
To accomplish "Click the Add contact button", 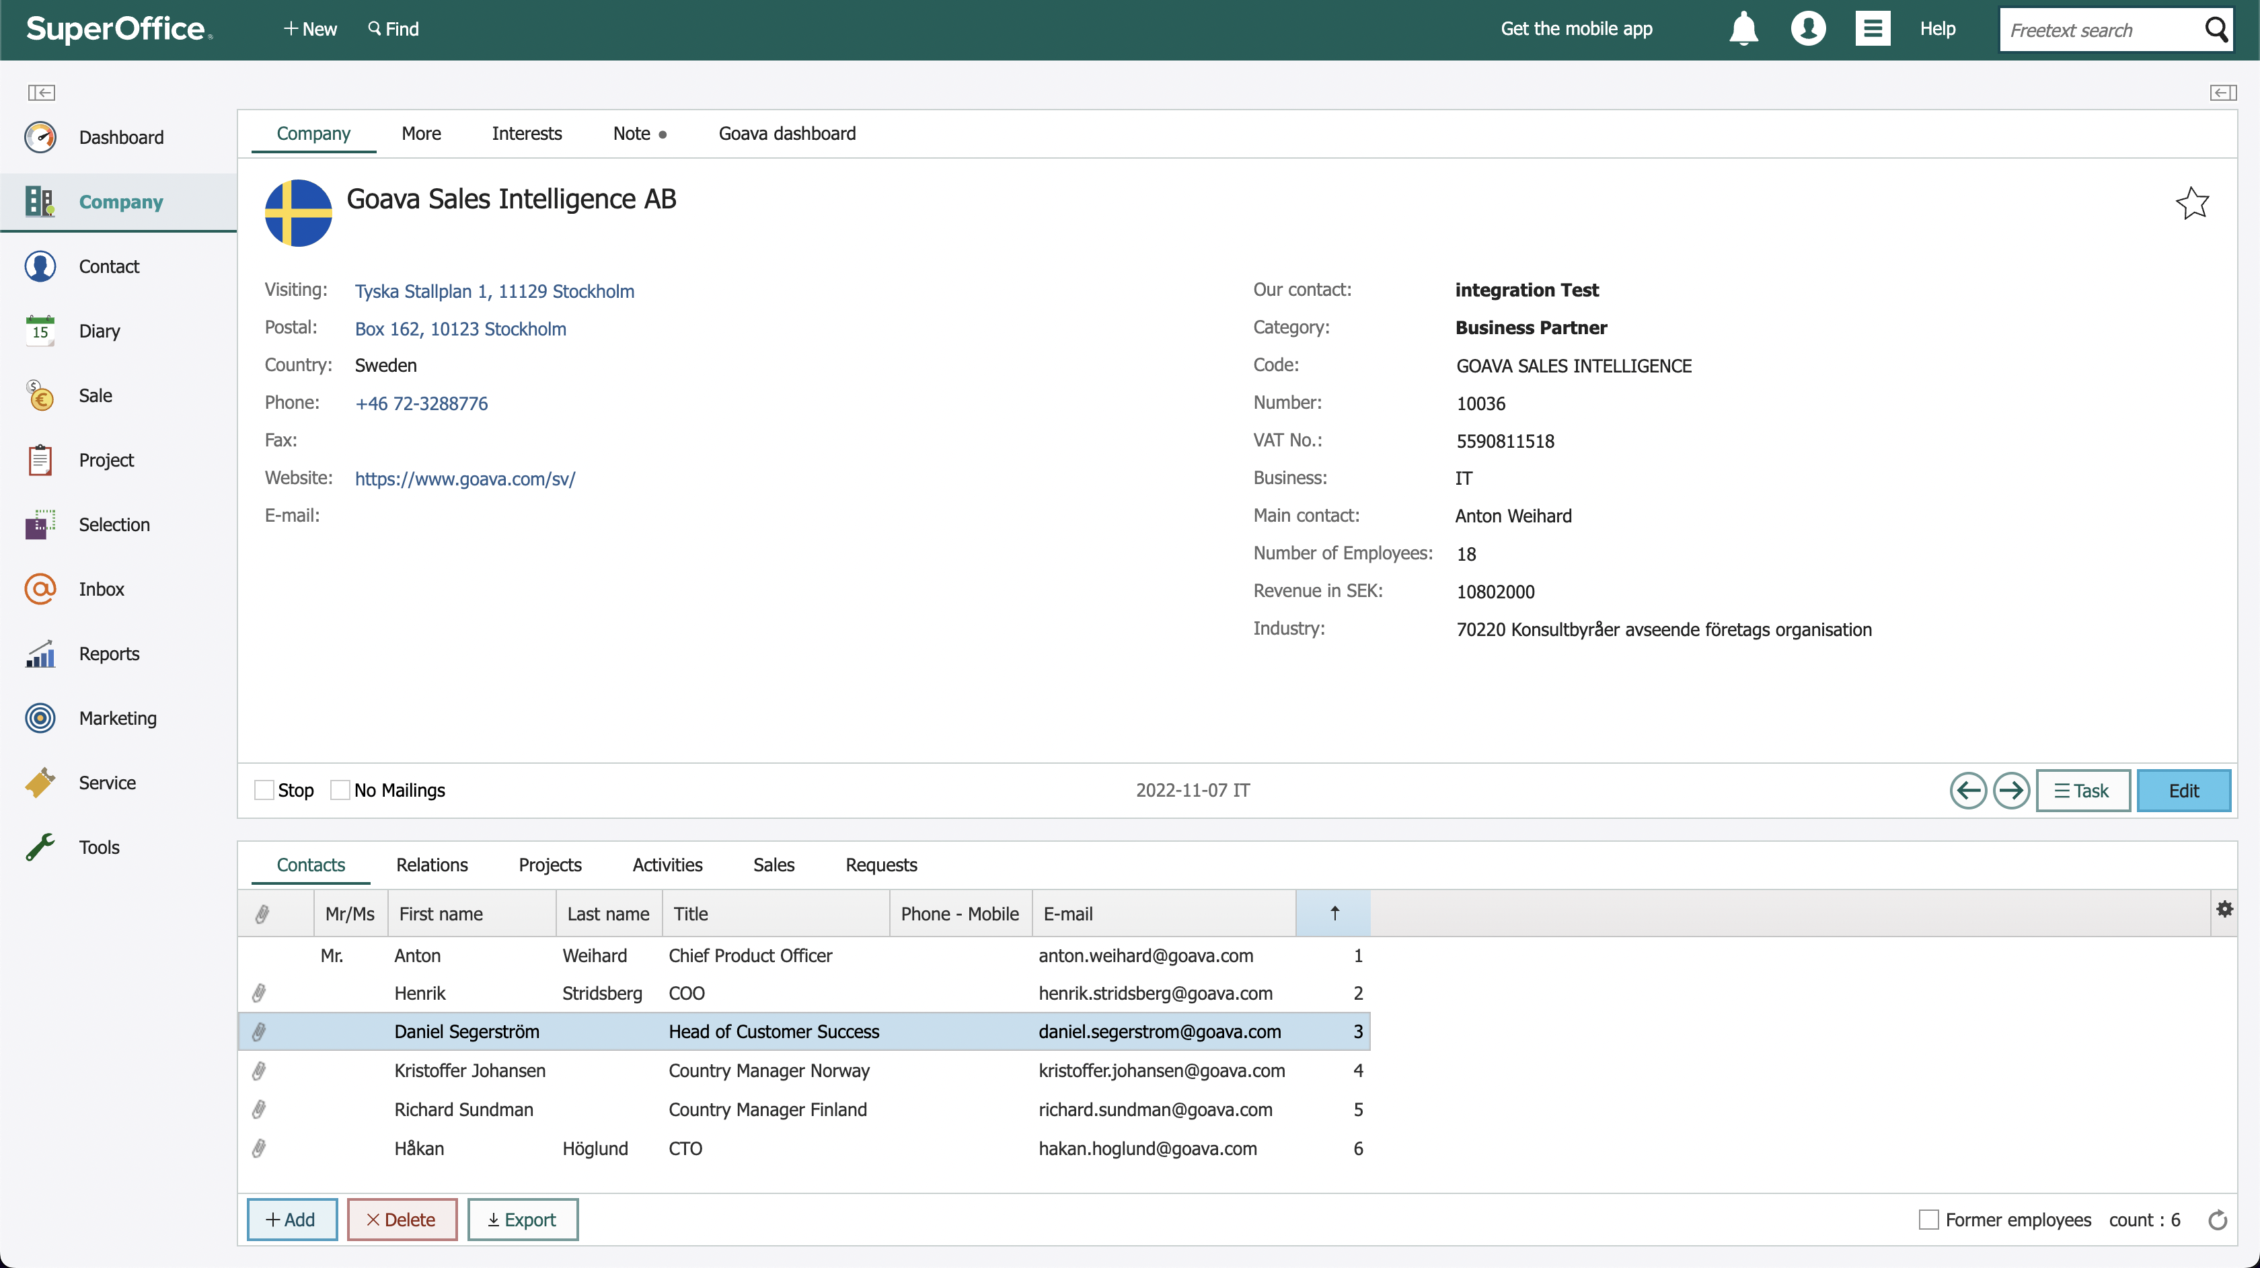I will 291,1220.
